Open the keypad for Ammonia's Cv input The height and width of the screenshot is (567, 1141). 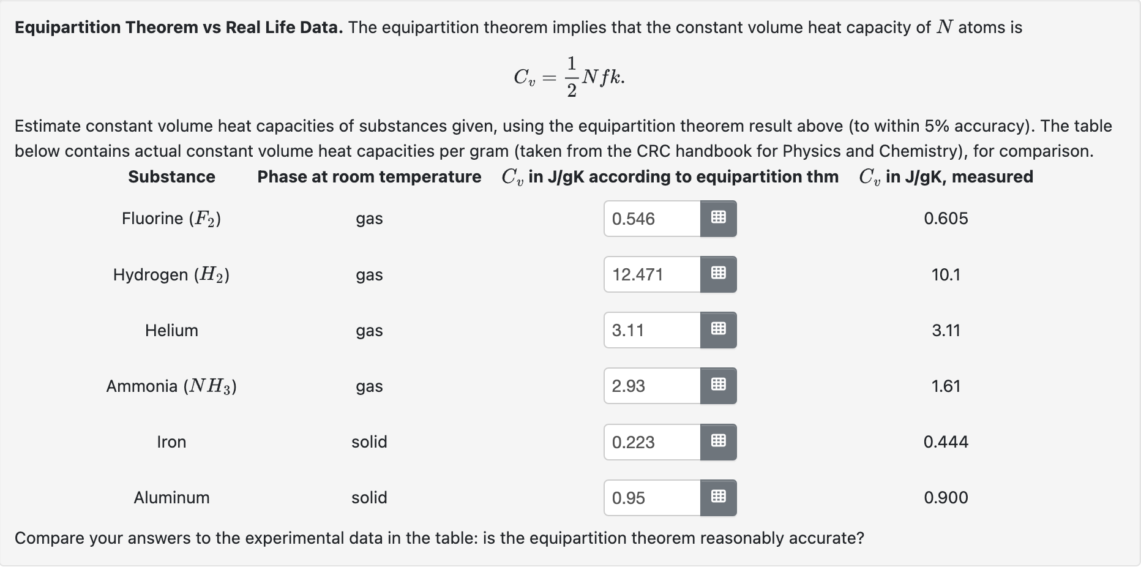718,386
